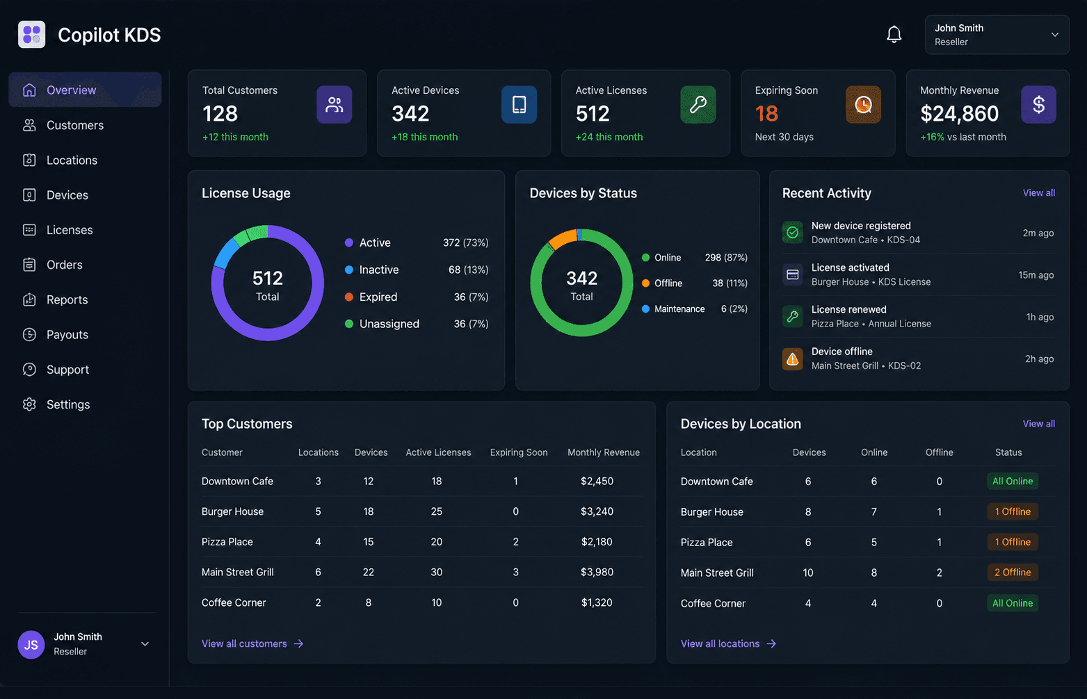
Task: Click the Active purple legend dot
Action: (349, 242)
